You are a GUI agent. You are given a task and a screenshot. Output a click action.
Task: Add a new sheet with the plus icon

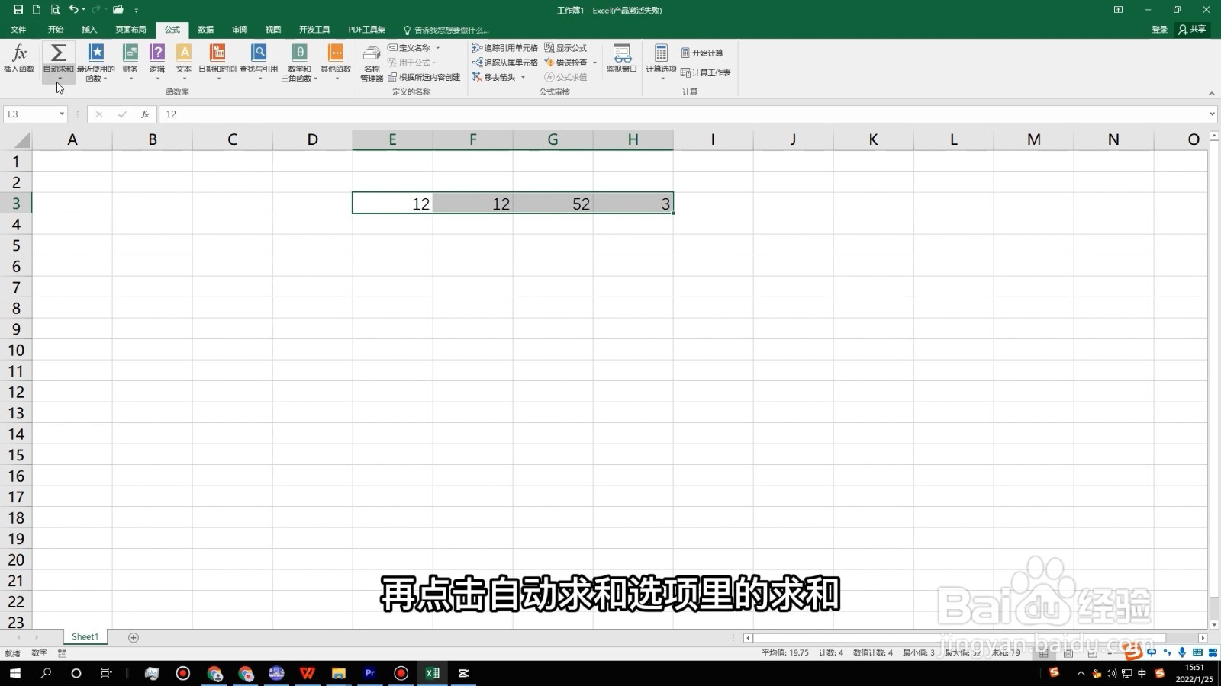point(134,637)
